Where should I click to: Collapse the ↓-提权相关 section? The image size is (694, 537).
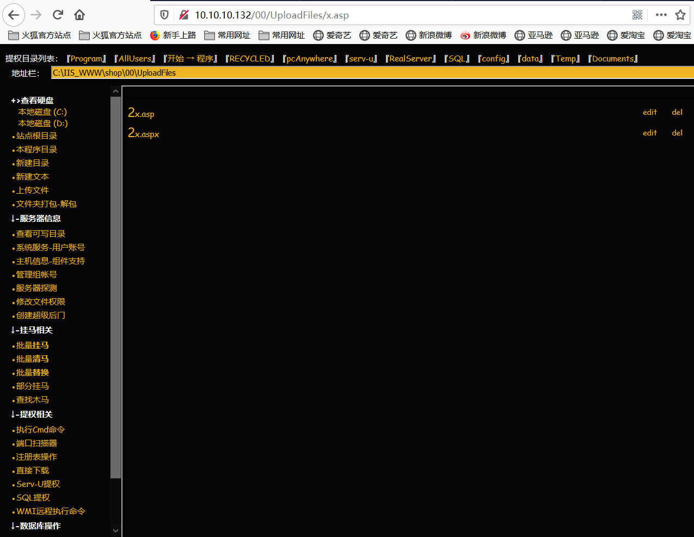(32, 415)
